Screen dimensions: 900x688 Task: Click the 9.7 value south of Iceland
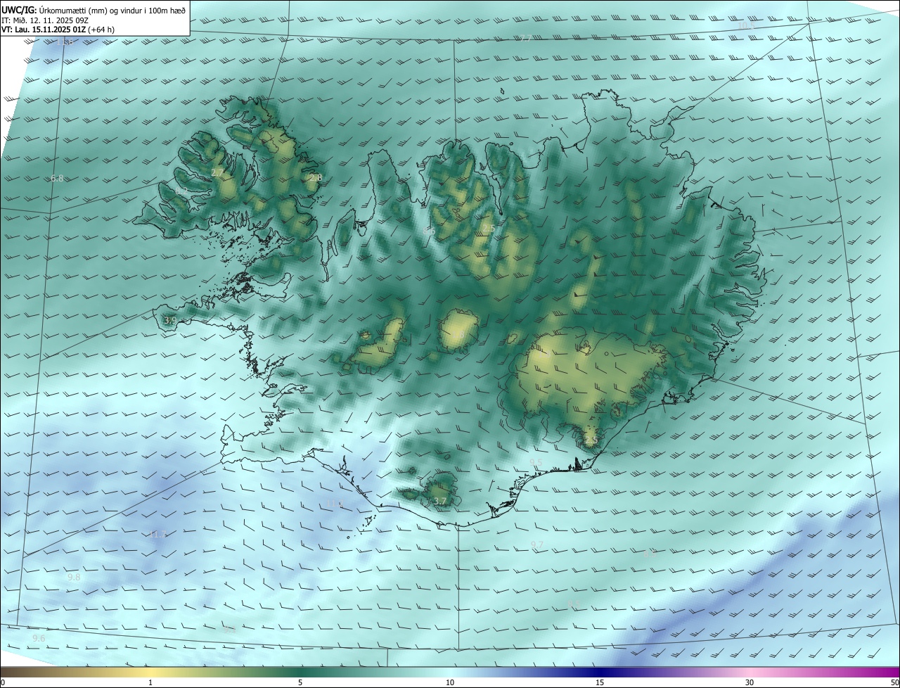(537, 545)
